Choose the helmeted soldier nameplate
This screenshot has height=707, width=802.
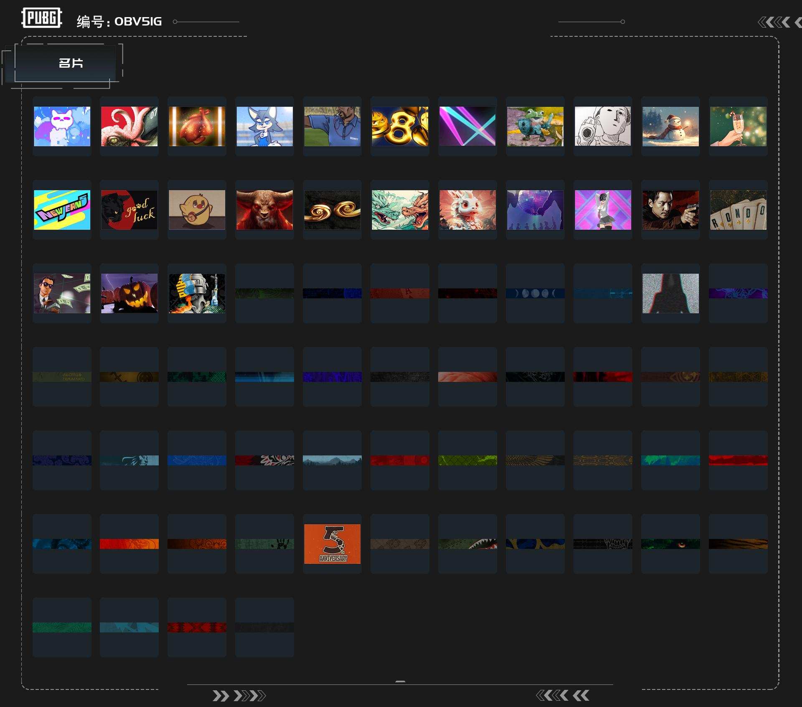tap(197, 294)
